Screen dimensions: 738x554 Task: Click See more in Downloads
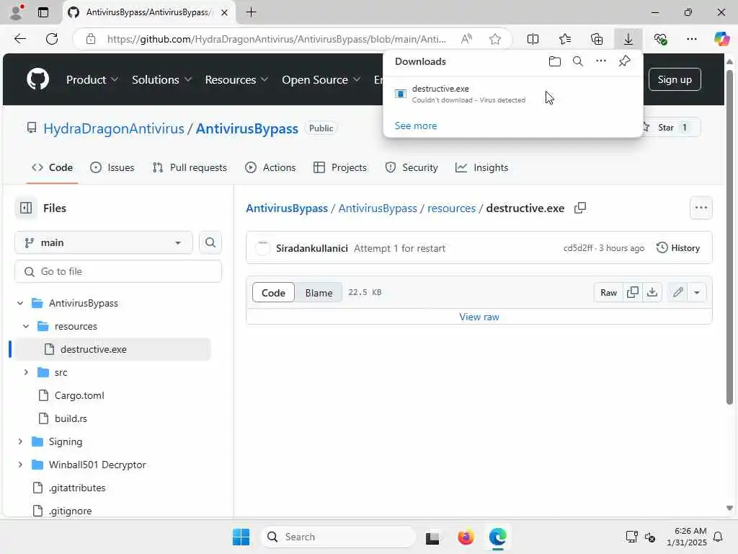(416, 126)
